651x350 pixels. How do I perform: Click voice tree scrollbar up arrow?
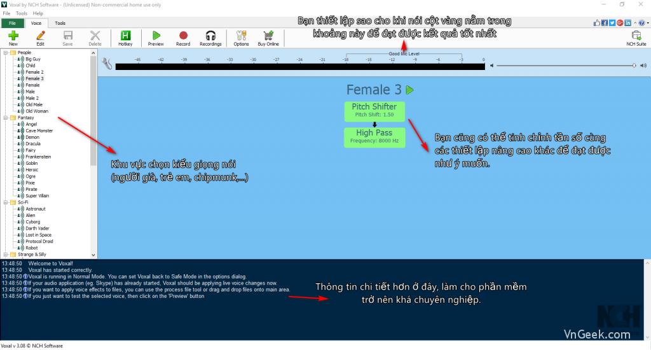pyautogui.click(x=93, y=53)
